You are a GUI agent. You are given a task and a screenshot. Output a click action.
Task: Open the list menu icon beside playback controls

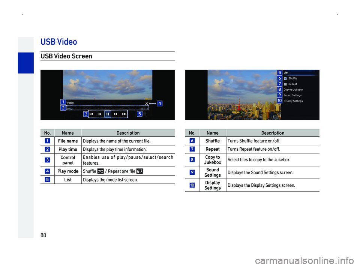[x=144, y=114]
